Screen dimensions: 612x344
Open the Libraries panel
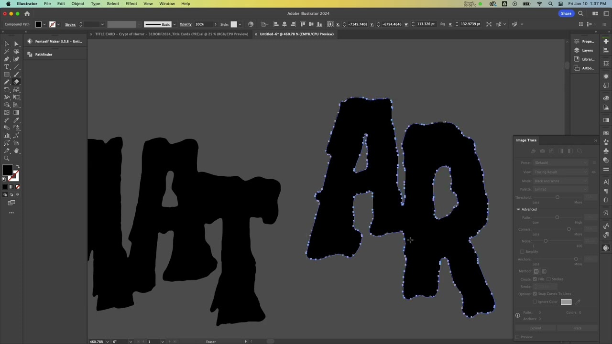tap(584, 59)
